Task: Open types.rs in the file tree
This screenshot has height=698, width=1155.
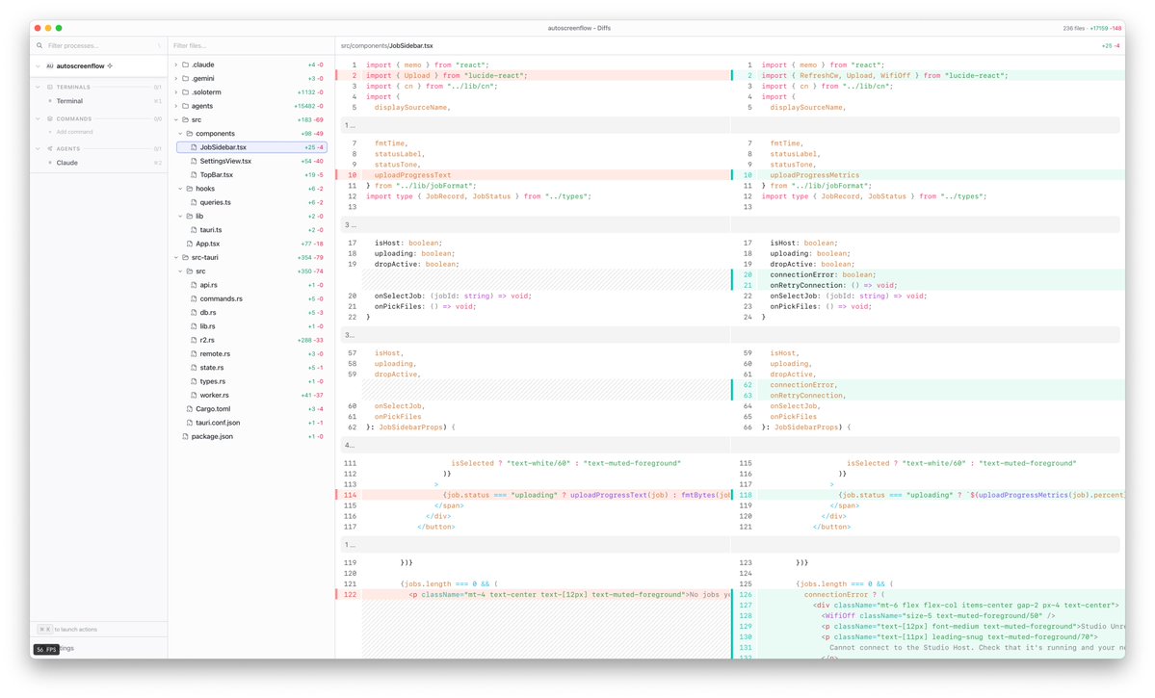Action: point(252,381)
